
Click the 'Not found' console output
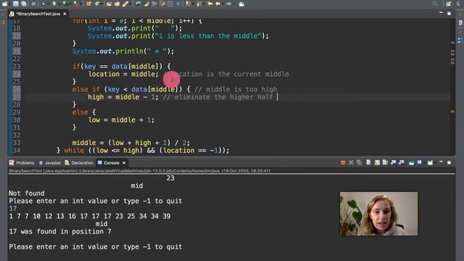click(26, 194)
